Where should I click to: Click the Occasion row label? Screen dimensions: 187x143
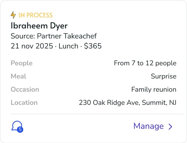(x=25, y=89)
